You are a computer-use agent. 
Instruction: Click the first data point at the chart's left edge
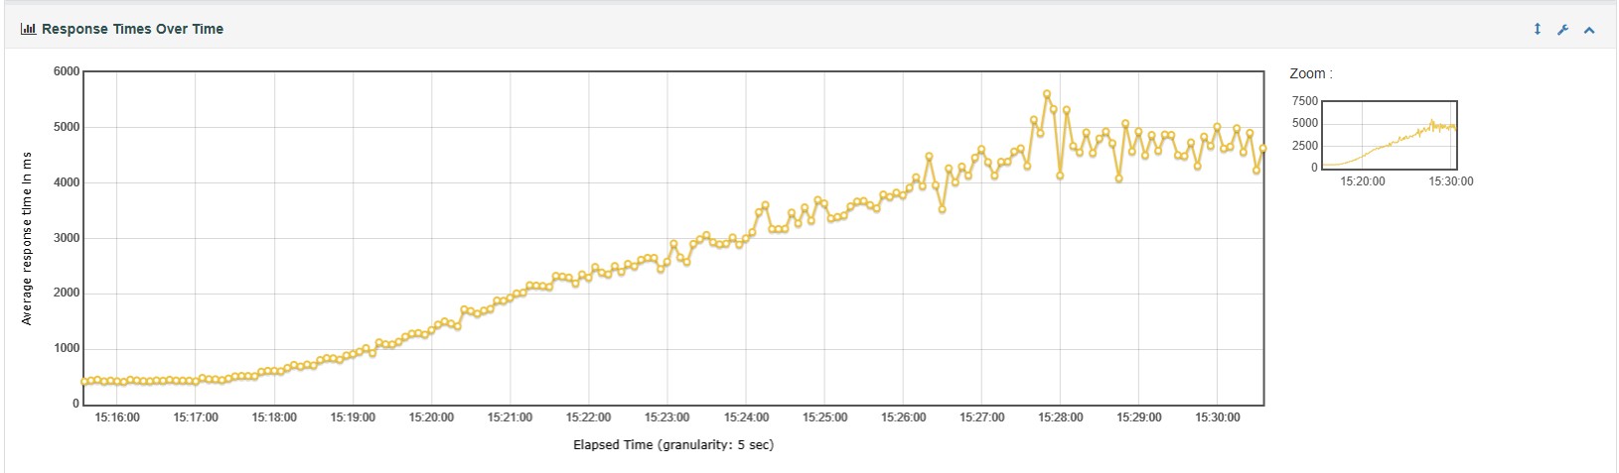coord(84,382)
